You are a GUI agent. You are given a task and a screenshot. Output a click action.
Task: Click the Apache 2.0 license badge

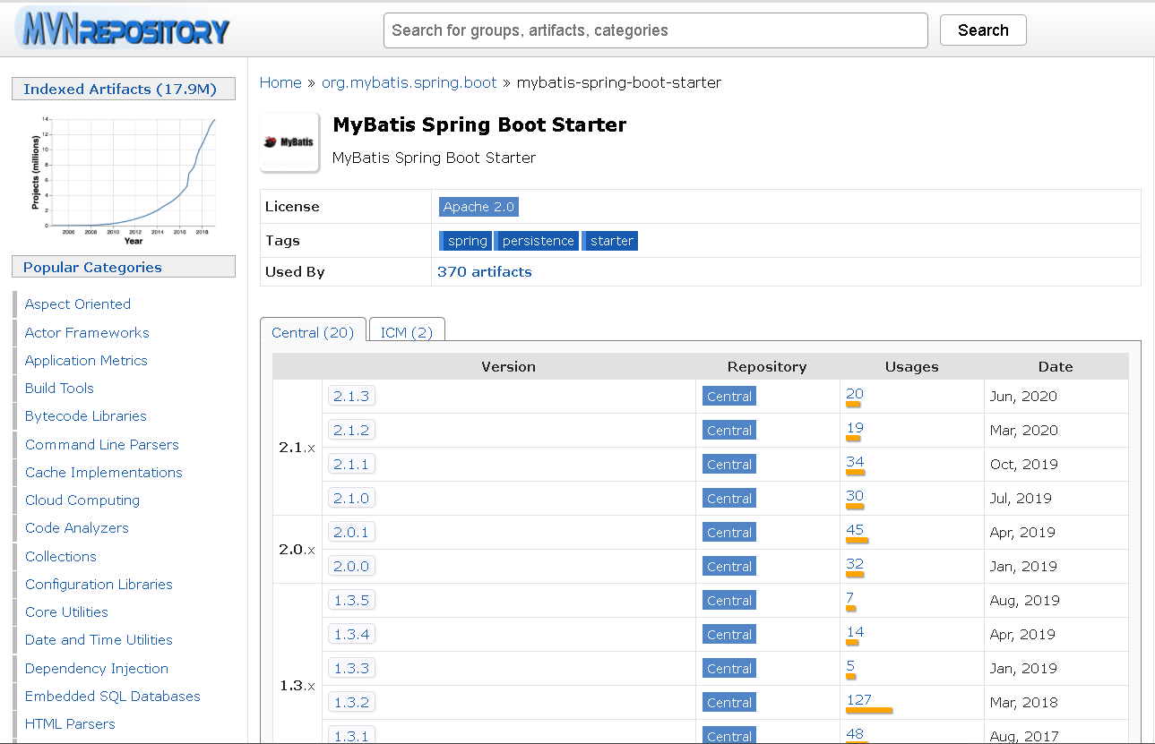click(x=478, y=207)
